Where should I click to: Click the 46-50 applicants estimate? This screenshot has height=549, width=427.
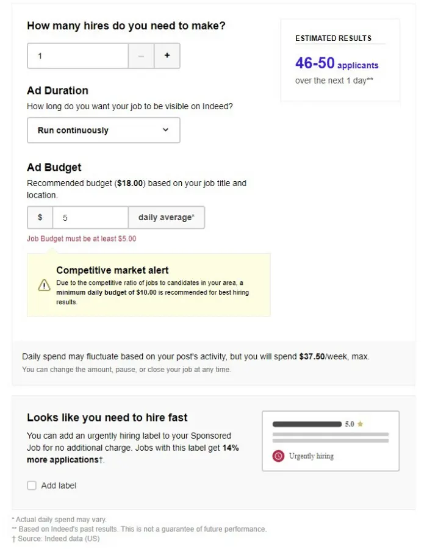tap(337, 63)
